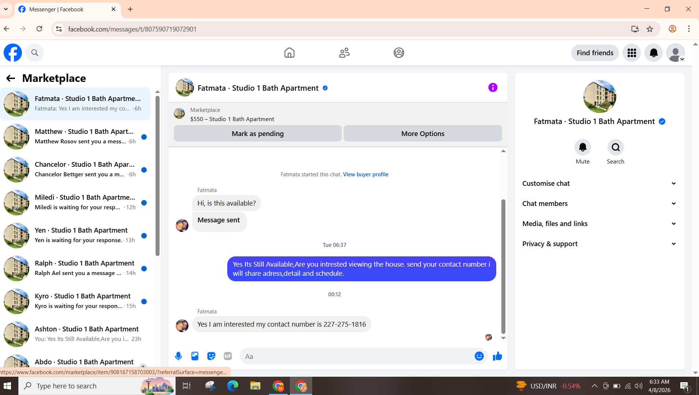This screenshot has height=395, width=699.
Task: Select the Fatmata conversation in the list
Action: (75, 104)
